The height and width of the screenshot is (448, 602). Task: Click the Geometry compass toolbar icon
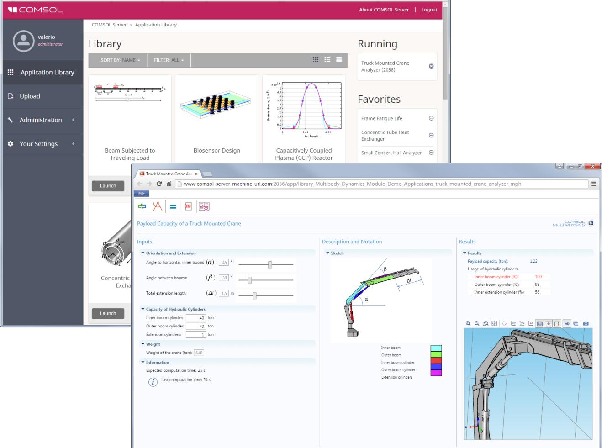pyautogui.click(x=158, y=206)
